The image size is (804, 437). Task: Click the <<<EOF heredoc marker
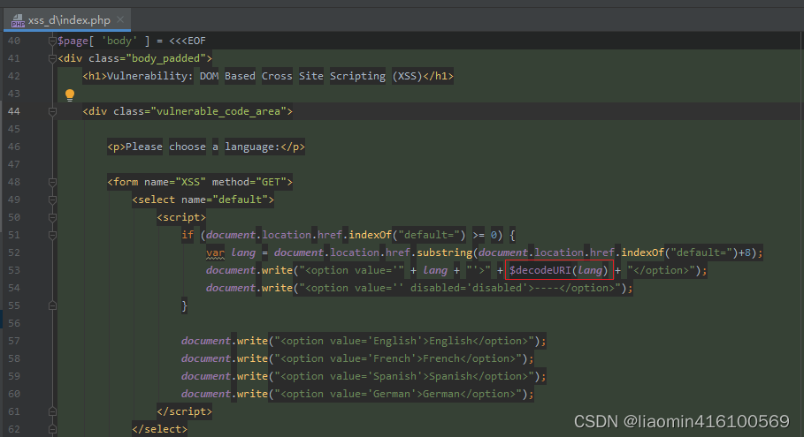(188, 41)
